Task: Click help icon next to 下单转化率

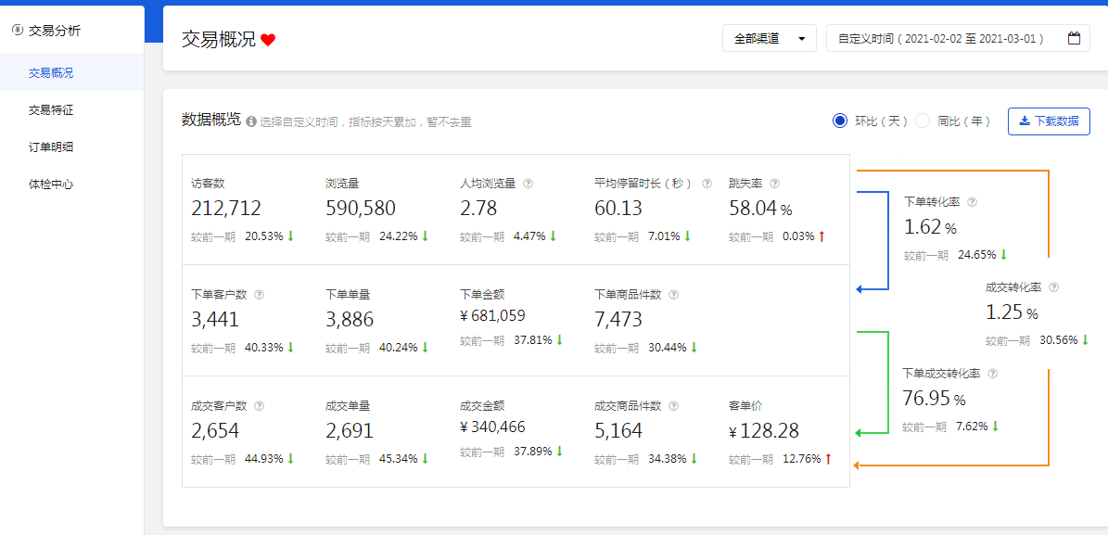Action: [x=972, y=201]
